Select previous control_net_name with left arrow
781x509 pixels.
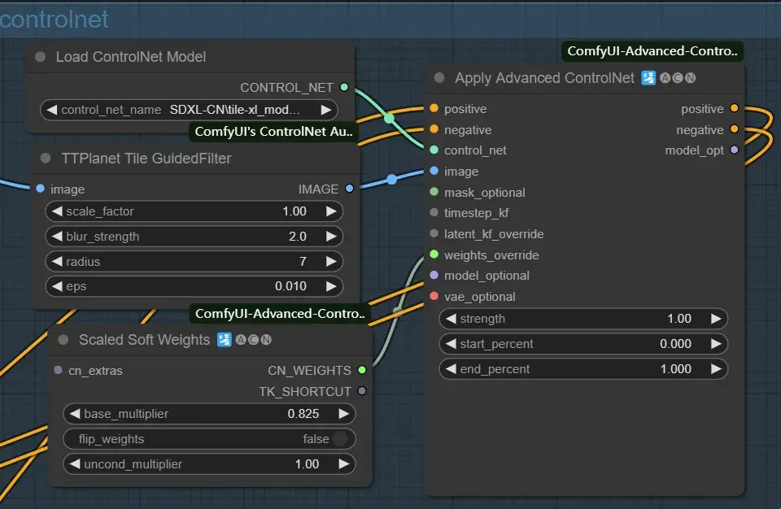(x=52, y=110)
